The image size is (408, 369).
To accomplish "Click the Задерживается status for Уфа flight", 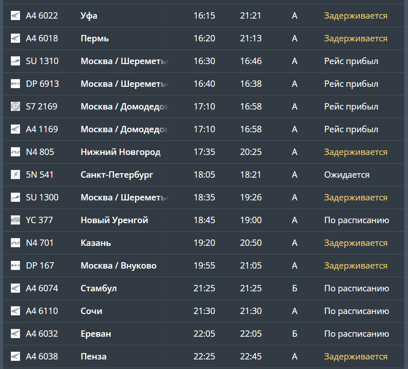I will click(355, 16).
